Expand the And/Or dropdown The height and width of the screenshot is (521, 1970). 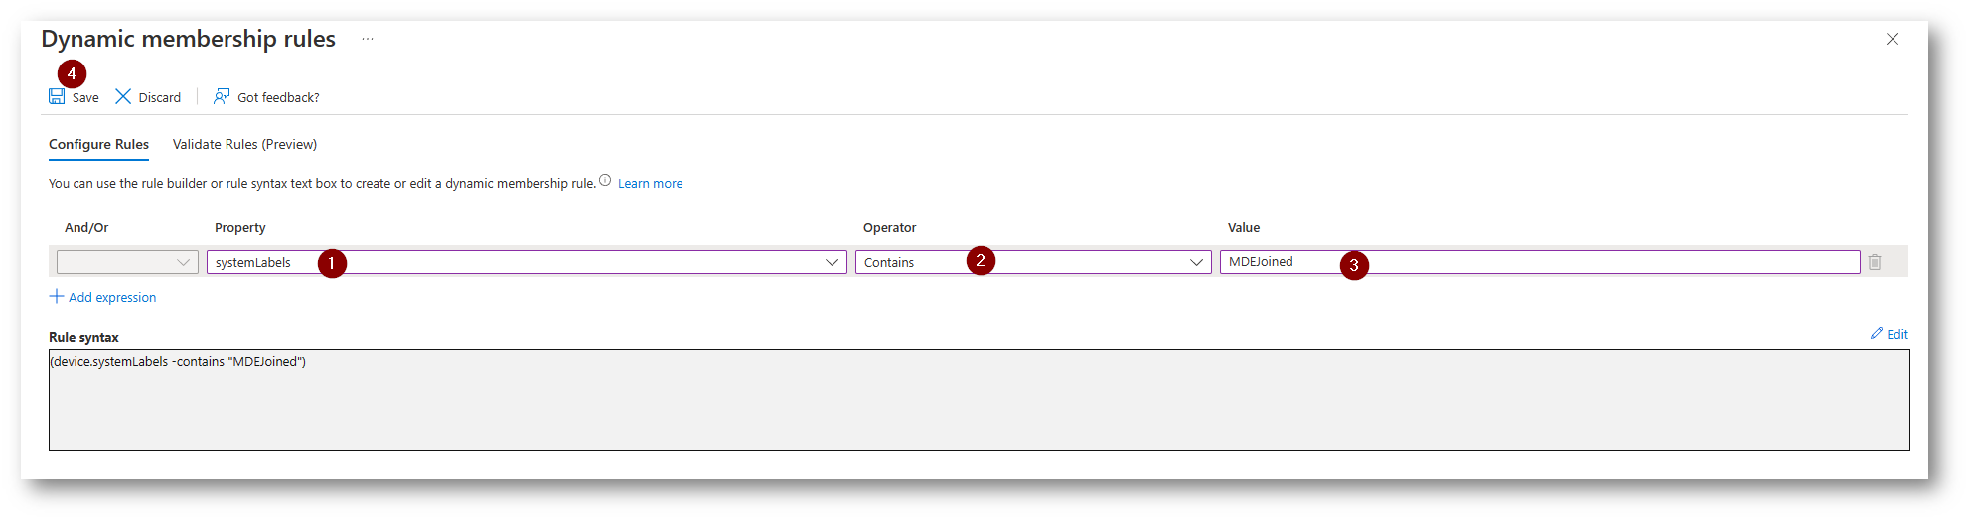coord(127,262)
